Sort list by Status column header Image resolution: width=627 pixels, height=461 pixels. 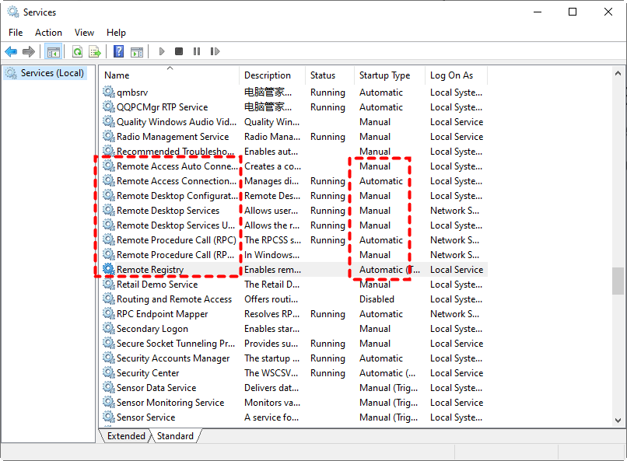[323, 75]
